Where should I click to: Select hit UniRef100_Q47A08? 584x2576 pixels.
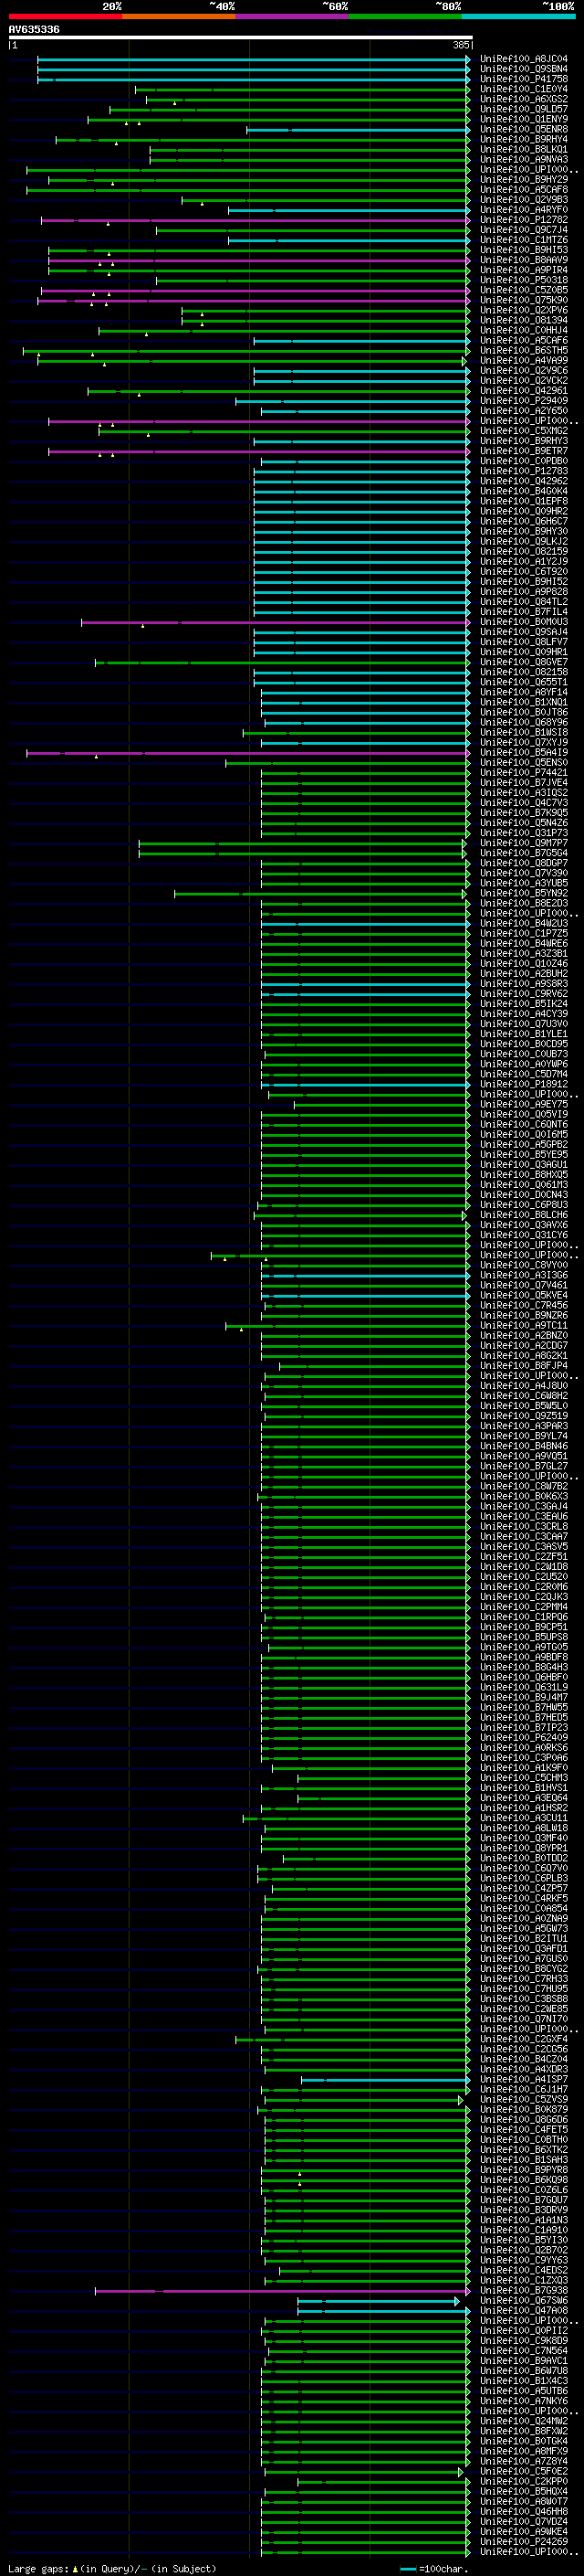524,2310
